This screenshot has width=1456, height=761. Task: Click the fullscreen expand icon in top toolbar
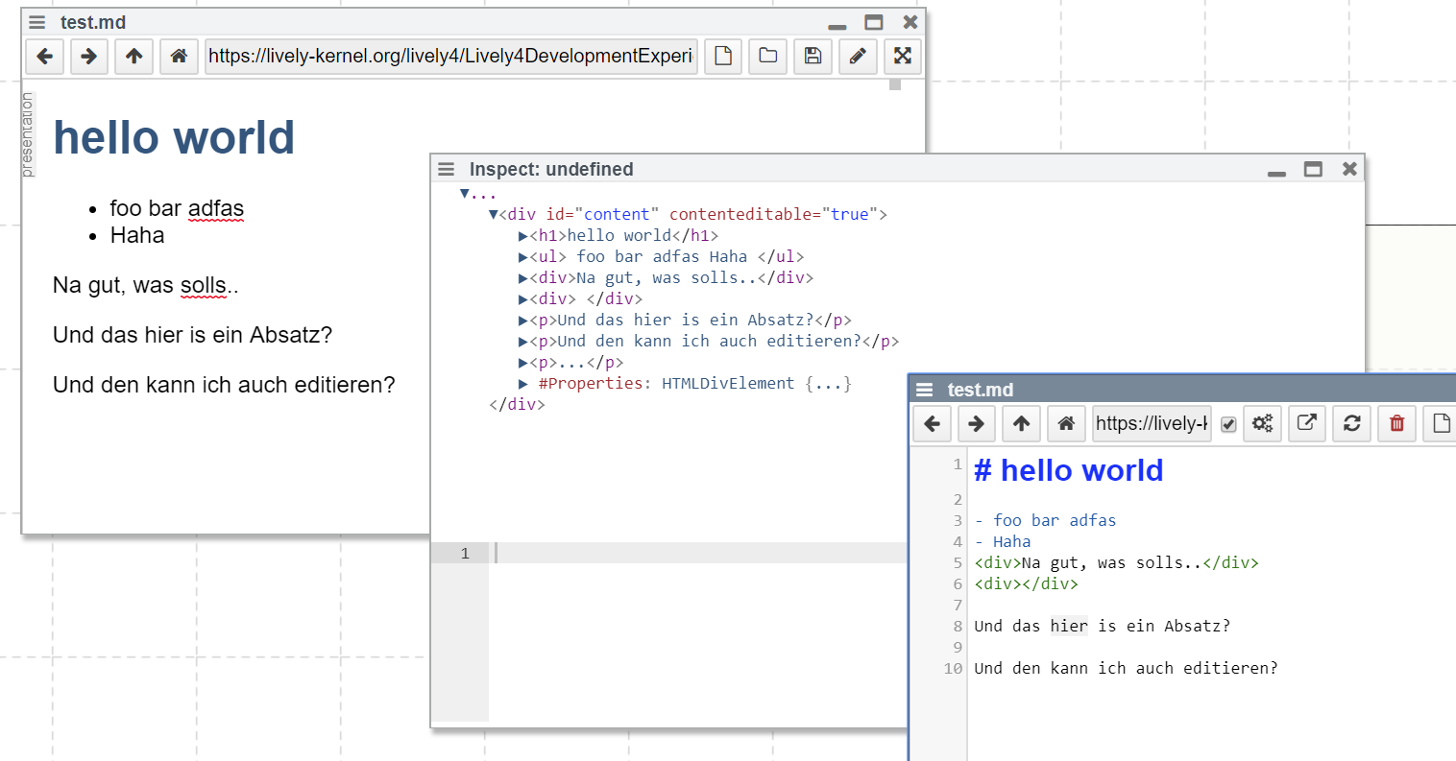[902, 57]
